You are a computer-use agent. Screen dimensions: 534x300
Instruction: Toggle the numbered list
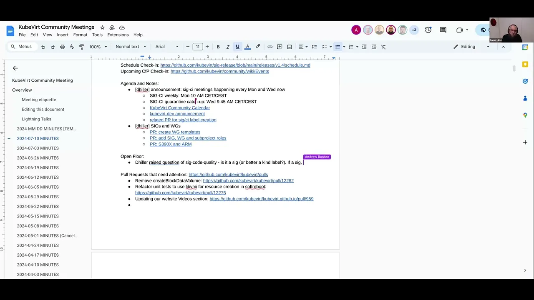pyautogui.click(x=351, y=47)
